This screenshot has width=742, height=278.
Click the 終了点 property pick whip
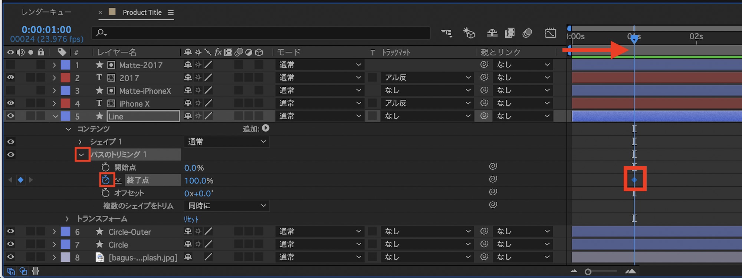click(x=493, y=179)
